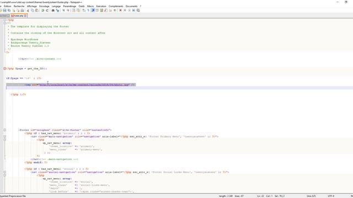Click the green Undo arrow icon
Viewport: 353px width, 198px height.
tap(42, 10)
